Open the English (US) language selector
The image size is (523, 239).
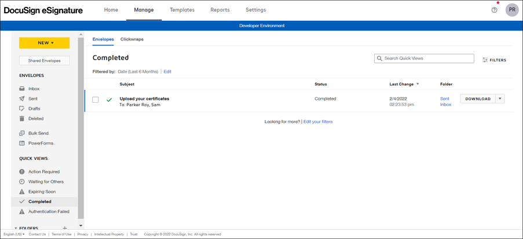pos(18,234)
